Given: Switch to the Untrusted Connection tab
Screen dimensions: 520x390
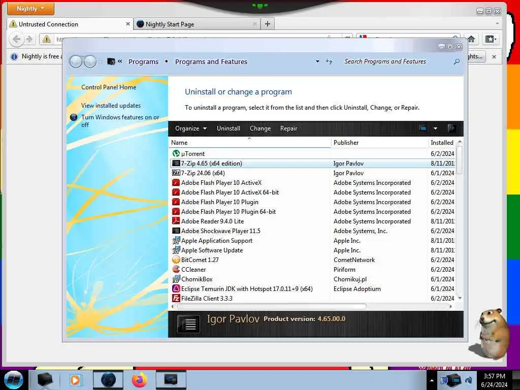Looking at the screenshot, I should coord(70,24).
